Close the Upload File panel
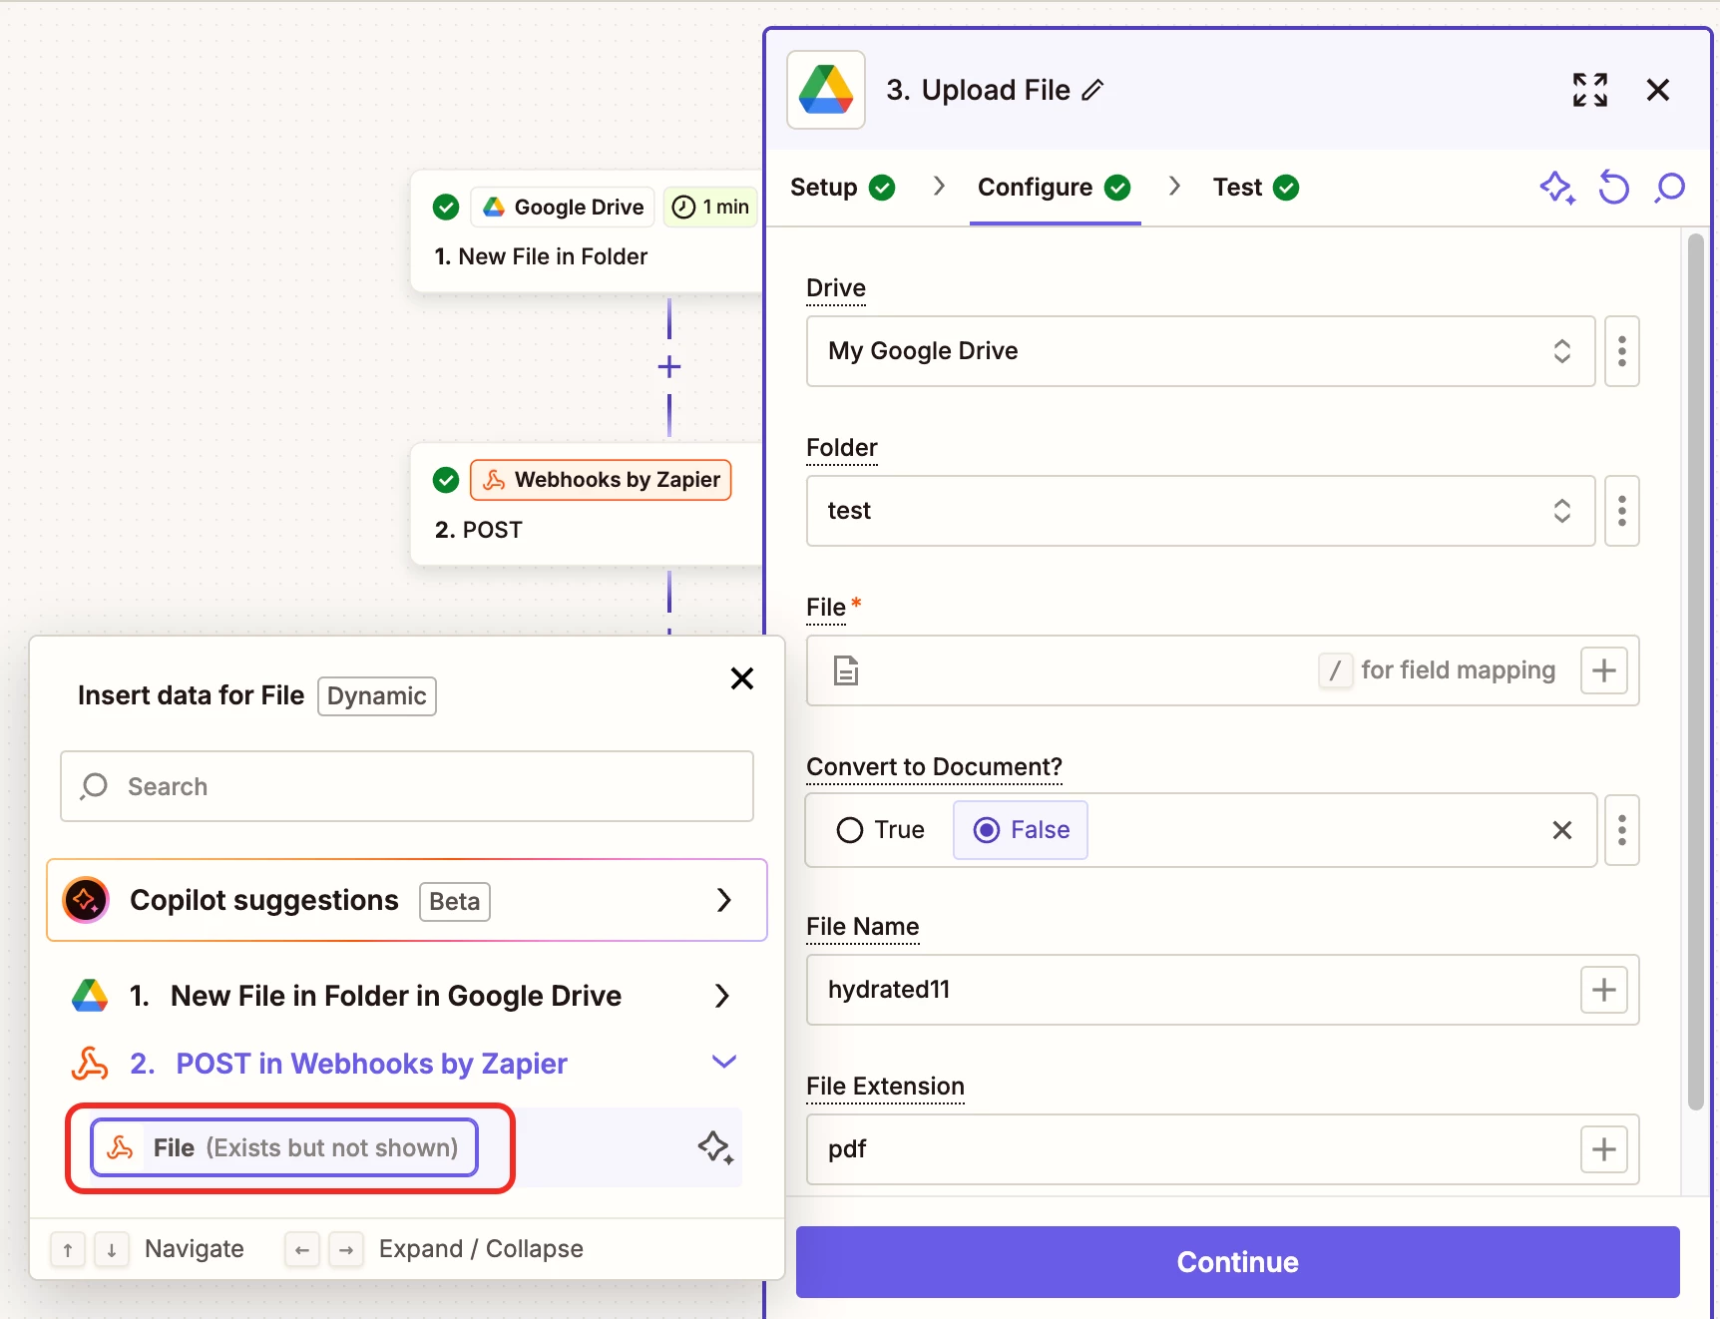 pos(1658,90)
